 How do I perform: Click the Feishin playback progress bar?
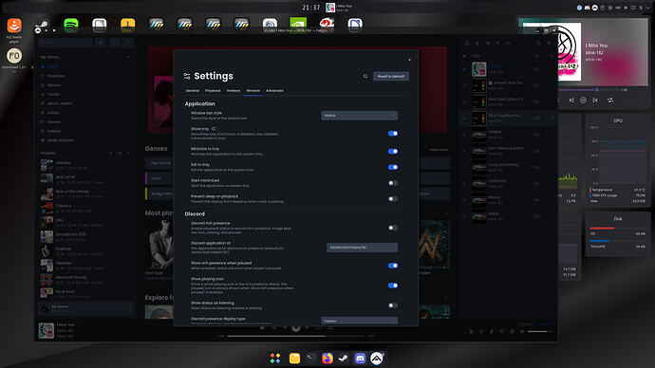(x=295, y=336)
